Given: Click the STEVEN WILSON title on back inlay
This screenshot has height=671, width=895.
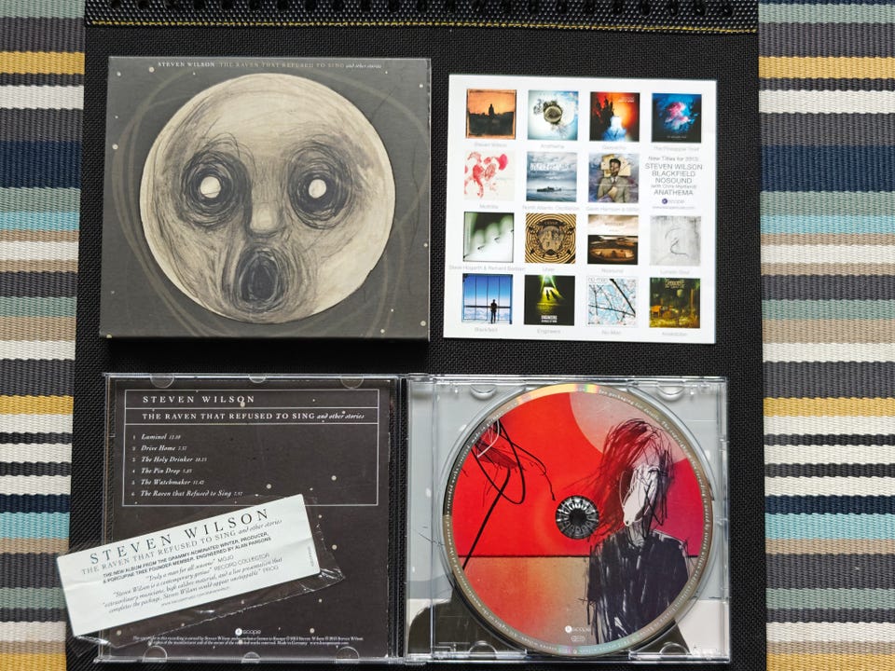Looking at the screenshot, I should coord(199,400).
